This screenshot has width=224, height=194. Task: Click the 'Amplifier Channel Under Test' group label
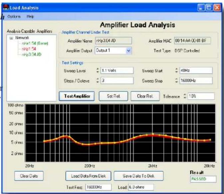coord(86,32)
